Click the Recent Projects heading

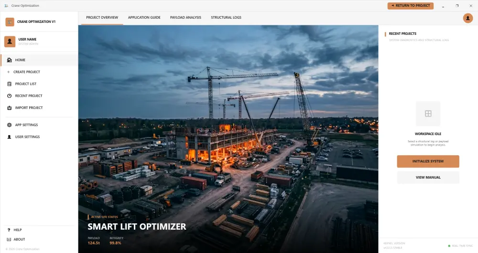point(402,34)
